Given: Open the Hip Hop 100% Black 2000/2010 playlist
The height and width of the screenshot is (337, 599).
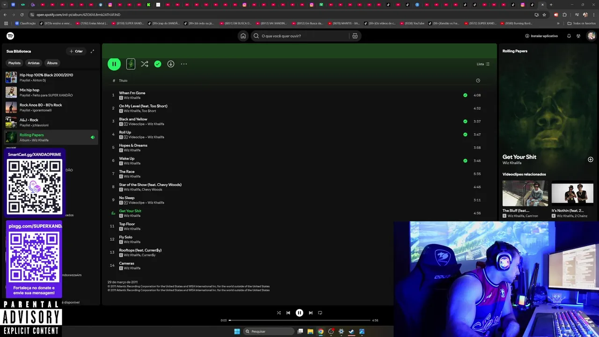Looking at the screenshot, I should pyautogui.click(x=51, y=77).
